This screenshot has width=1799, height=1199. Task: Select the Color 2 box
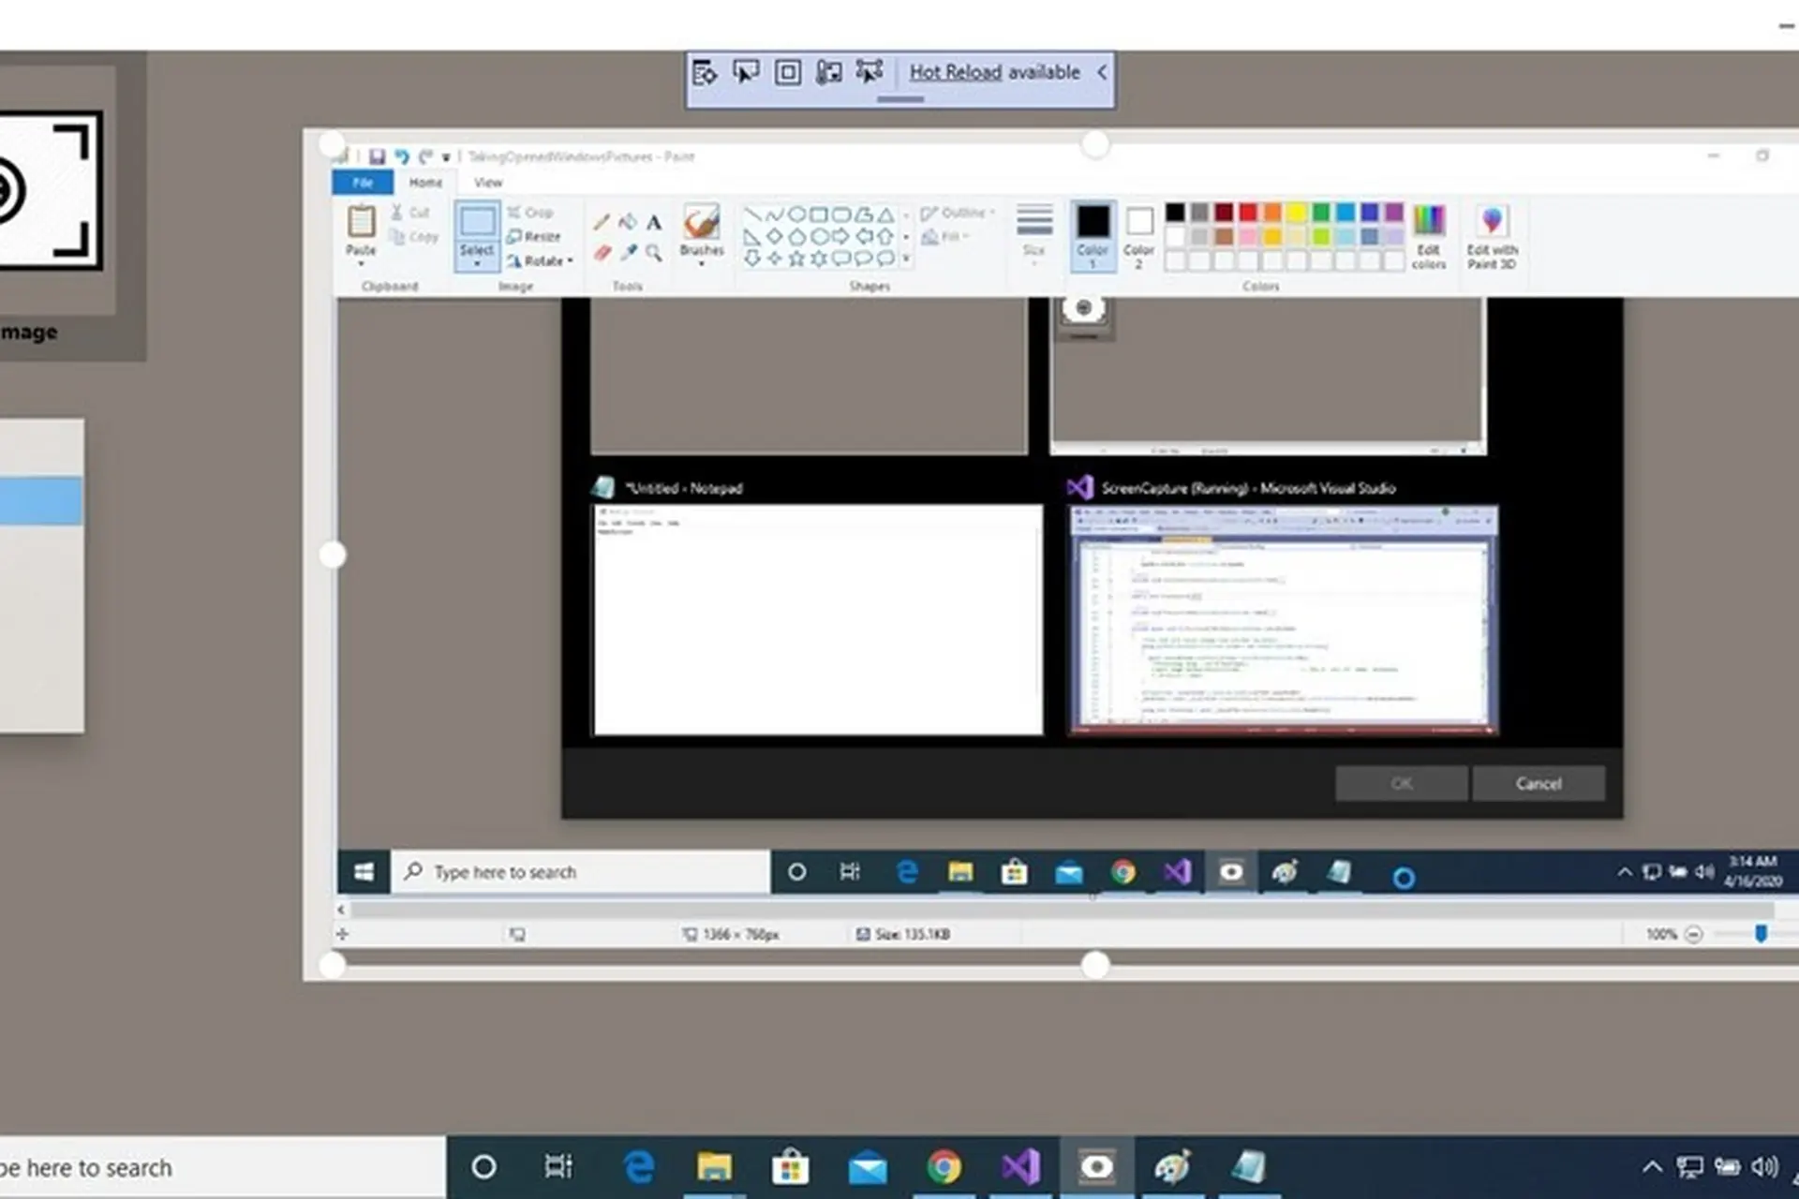click(1138, 237)
